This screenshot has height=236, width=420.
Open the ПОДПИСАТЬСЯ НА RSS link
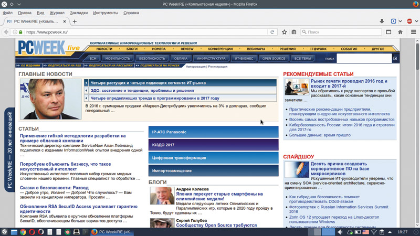click(x=65, y=66)
